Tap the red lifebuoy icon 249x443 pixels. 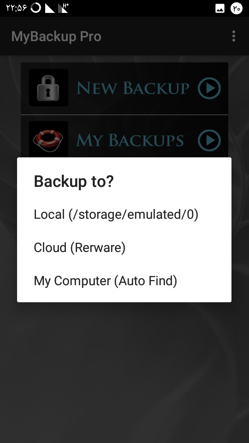[48, 140]
